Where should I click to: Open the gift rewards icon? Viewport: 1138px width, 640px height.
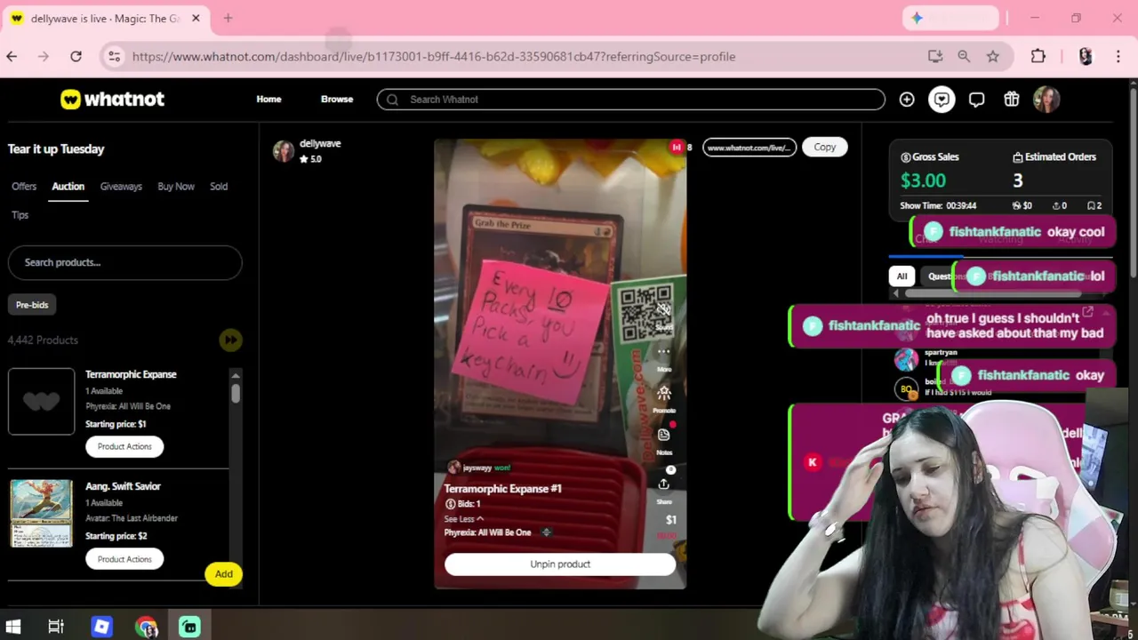click(x=1011, y=100)
